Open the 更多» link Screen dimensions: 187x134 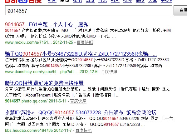(166, 1)
